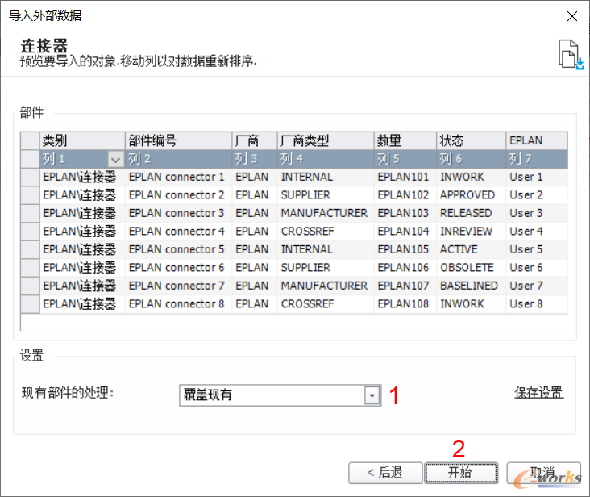Click the import document icon in header
The image size is (590, 497).
(x=571, y=54)
